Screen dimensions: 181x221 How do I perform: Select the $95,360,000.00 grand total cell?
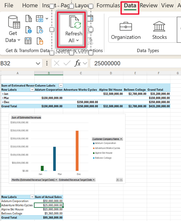(x=49, y=217)
